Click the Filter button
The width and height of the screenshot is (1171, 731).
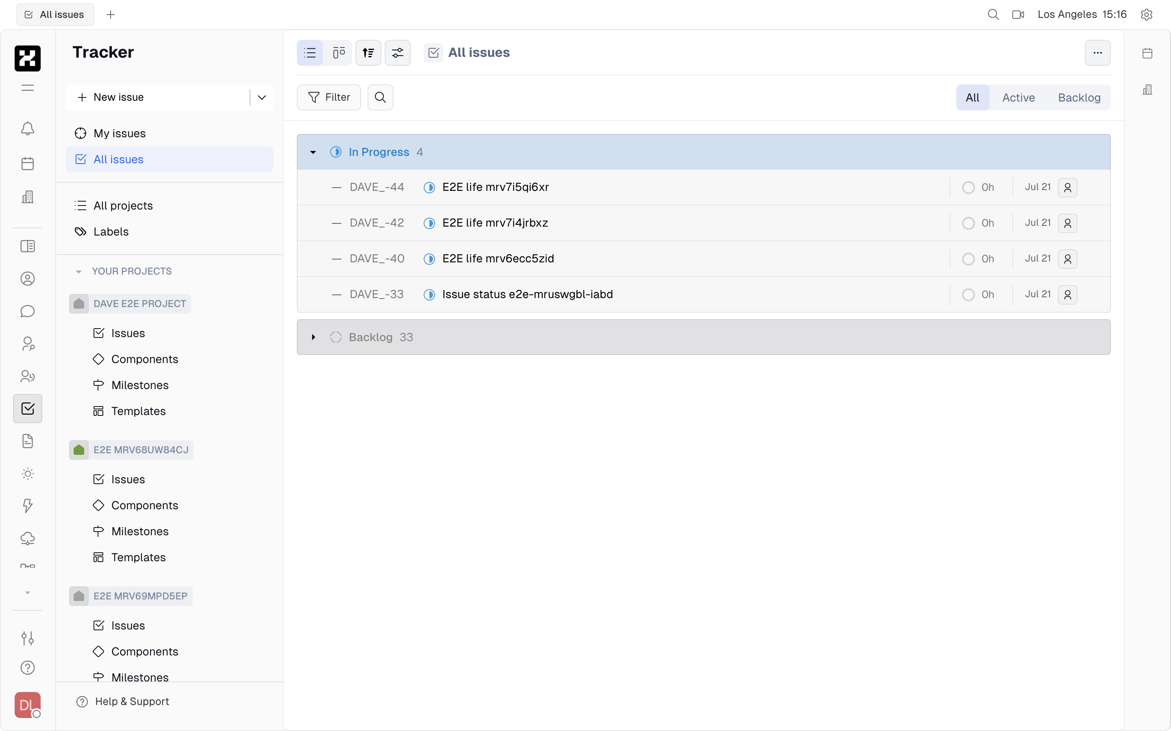tap(329, 97)
